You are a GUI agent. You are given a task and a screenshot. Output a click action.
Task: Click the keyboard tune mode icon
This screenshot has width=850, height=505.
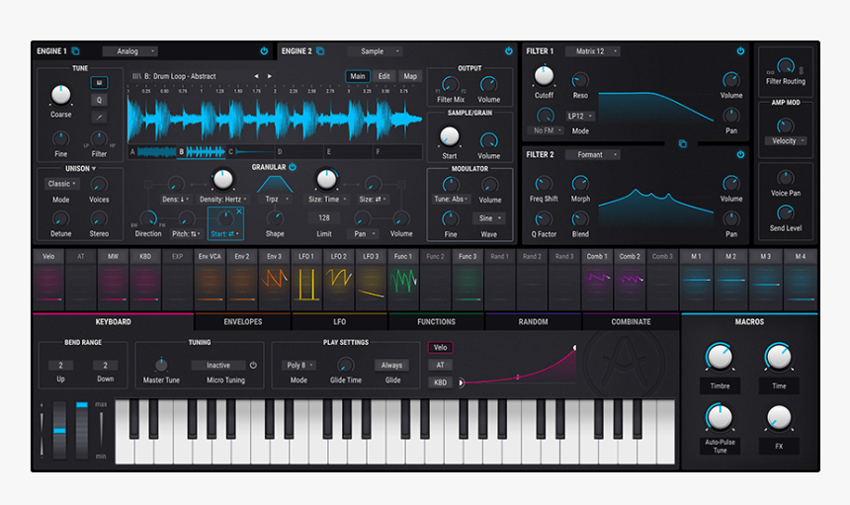pyautogui.click(x=99, y=83)
